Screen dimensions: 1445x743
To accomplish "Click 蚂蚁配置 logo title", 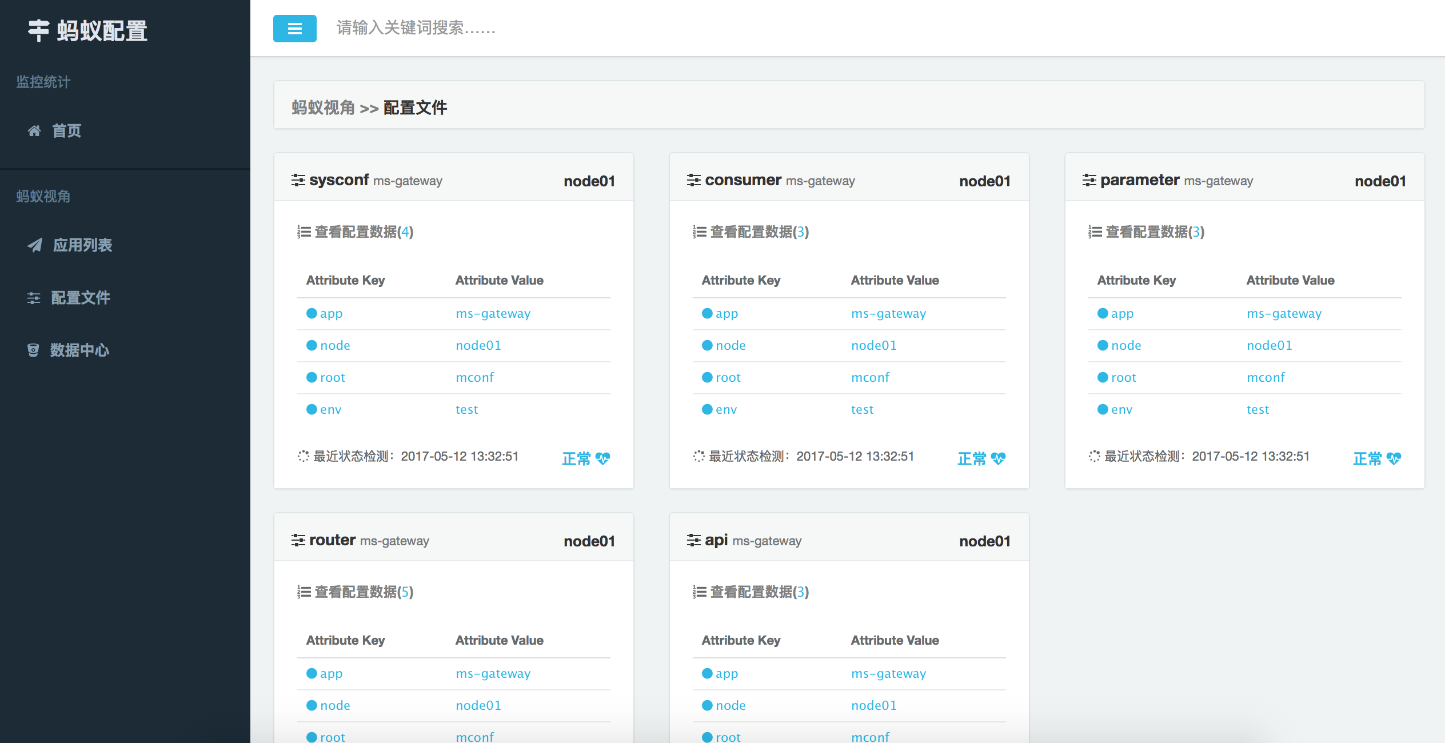I will 101,30.
